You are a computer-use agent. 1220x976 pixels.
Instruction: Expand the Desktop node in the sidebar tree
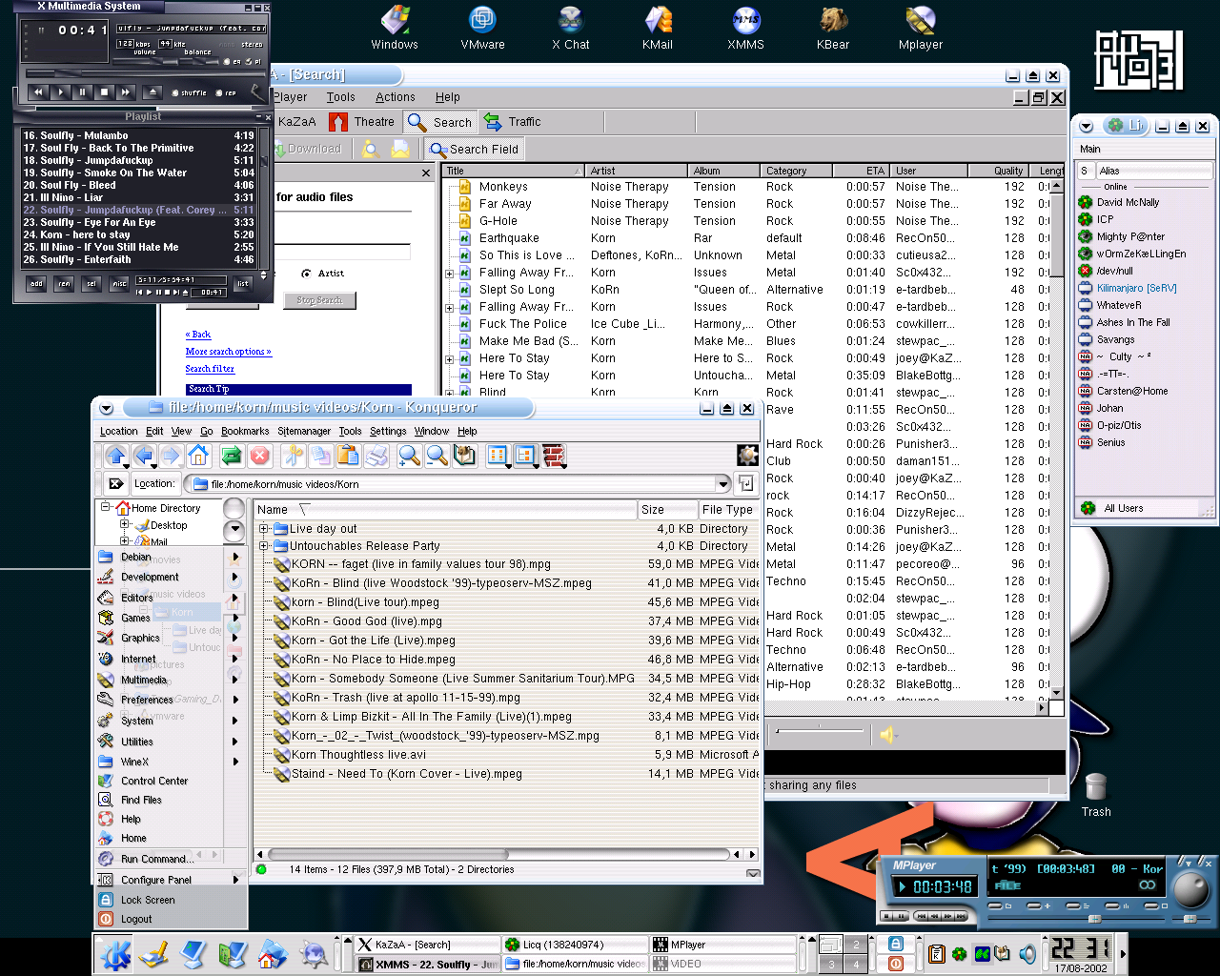pos(124,524)
